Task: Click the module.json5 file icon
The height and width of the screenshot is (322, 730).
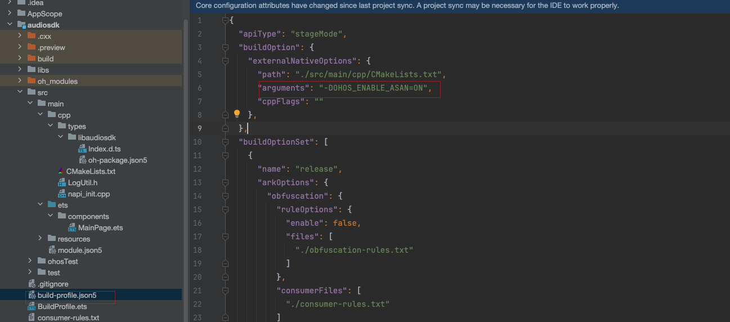Action: [x=52, y=250]
